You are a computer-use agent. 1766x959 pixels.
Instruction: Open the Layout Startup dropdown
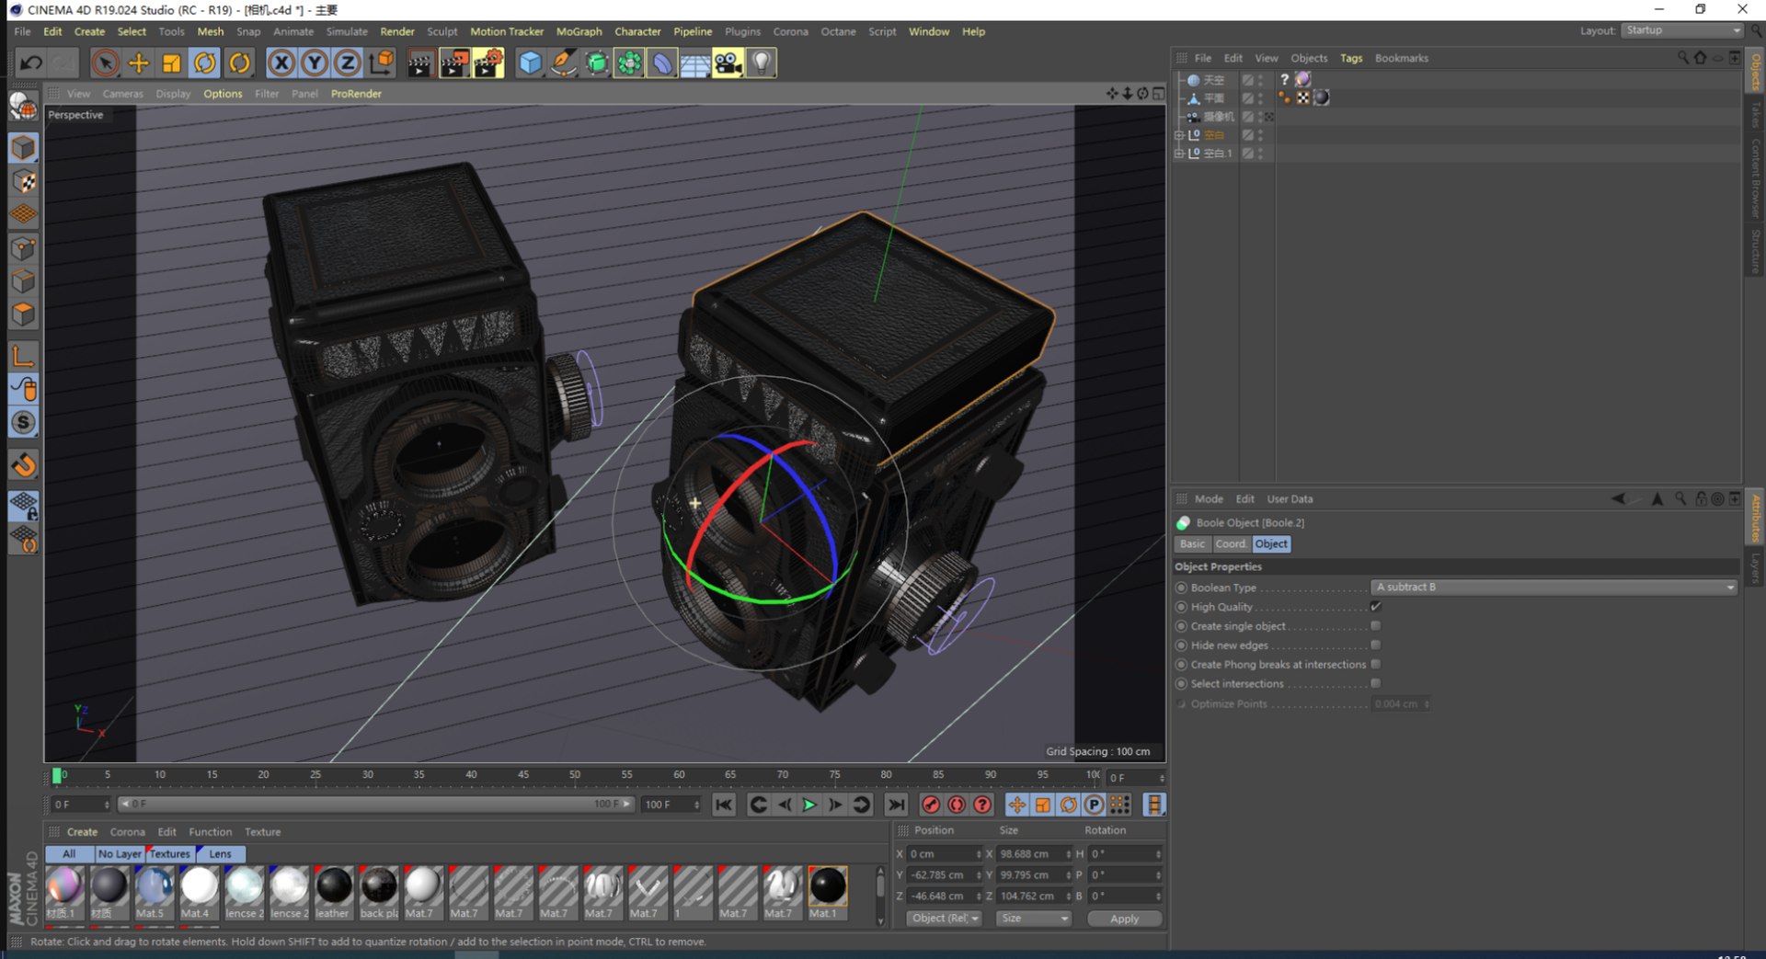click(1682, 30)
